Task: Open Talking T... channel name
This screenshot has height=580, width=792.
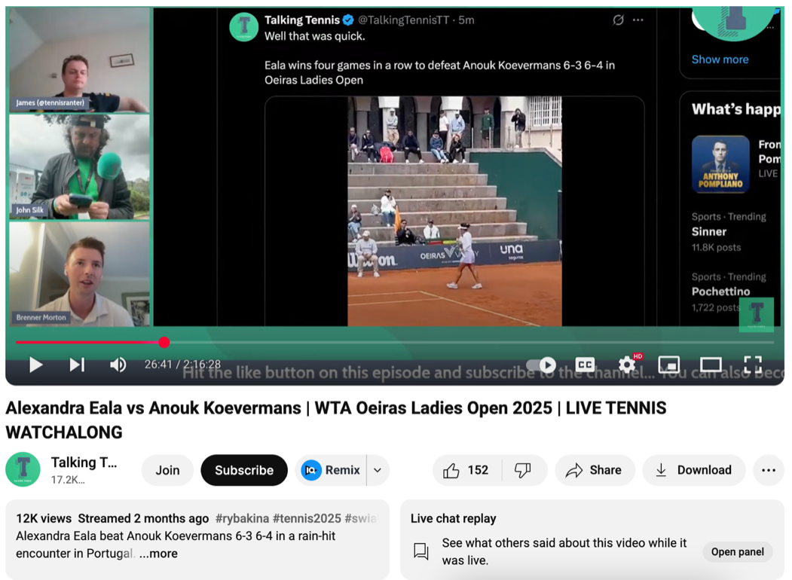Action: coord(84,462)
